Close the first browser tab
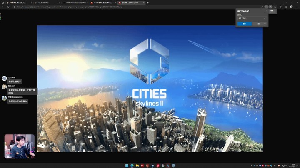300x168 pixels. [x=32, y=3]
